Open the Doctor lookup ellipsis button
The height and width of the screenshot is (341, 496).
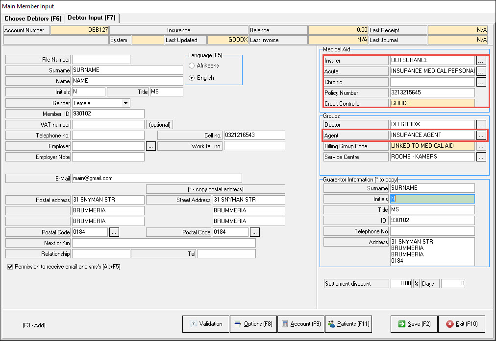(481, 125)
